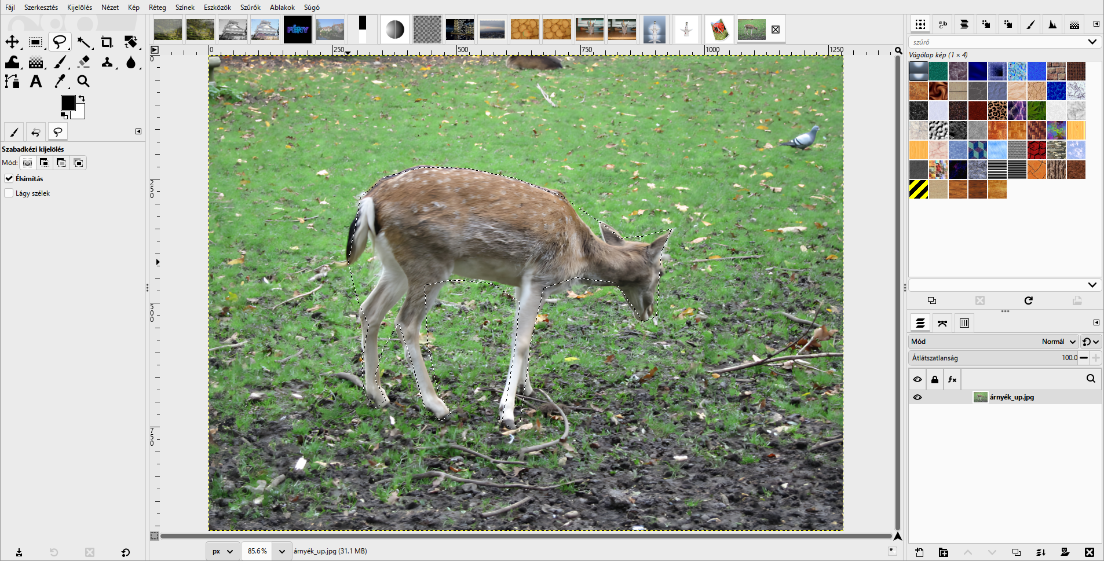This screenshot has width=1104, height=561.
Task: Open the Réteg menu
Action: 157,8
